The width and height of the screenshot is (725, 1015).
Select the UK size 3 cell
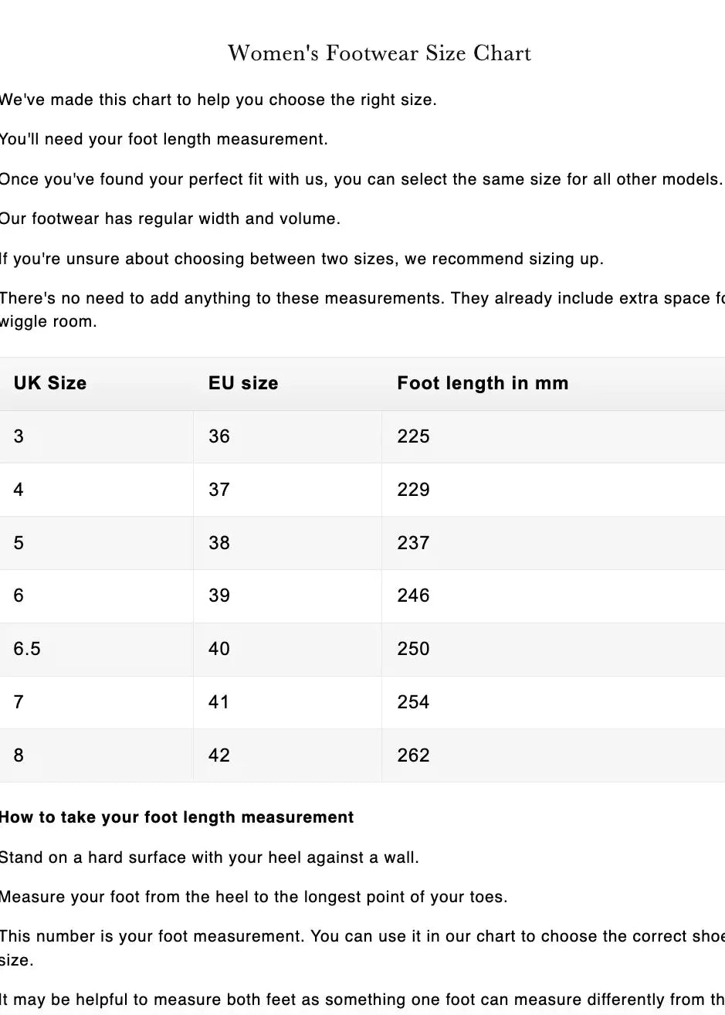19,436
